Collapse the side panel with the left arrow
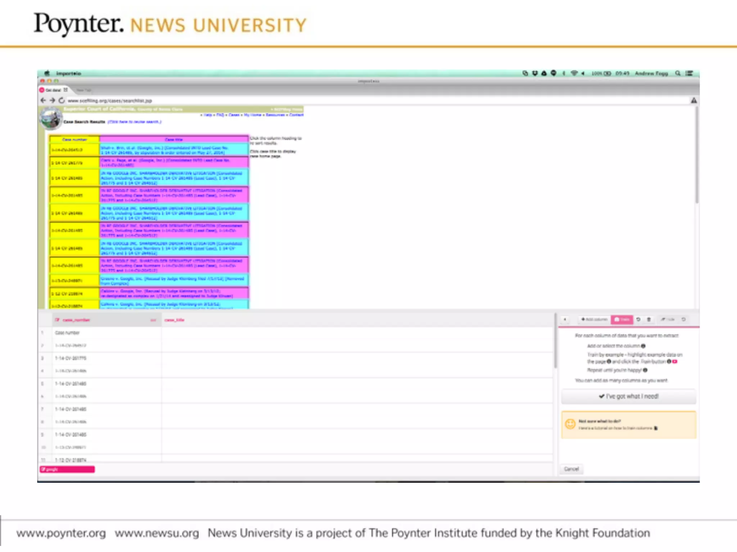 [565, 319]
